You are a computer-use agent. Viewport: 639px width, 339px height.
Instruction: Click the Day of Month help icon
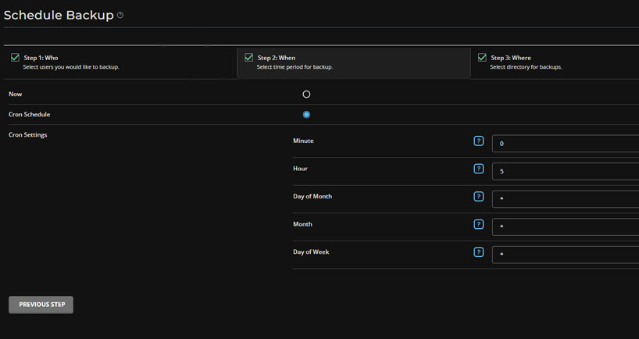click(478, 196)
